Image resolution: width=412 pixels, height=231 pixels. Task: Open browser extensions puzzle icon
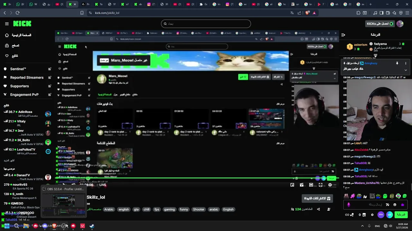click(358, 13)
